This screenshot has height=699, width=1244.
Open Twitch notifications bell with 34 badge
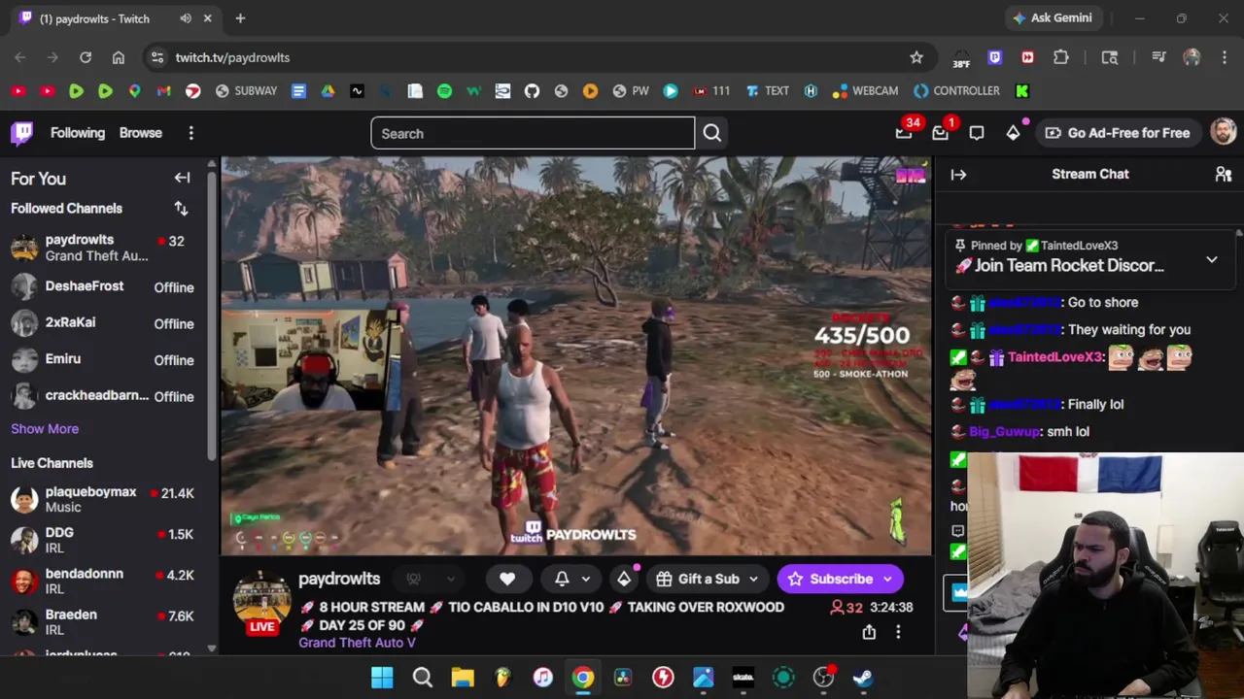click(905, 133)
